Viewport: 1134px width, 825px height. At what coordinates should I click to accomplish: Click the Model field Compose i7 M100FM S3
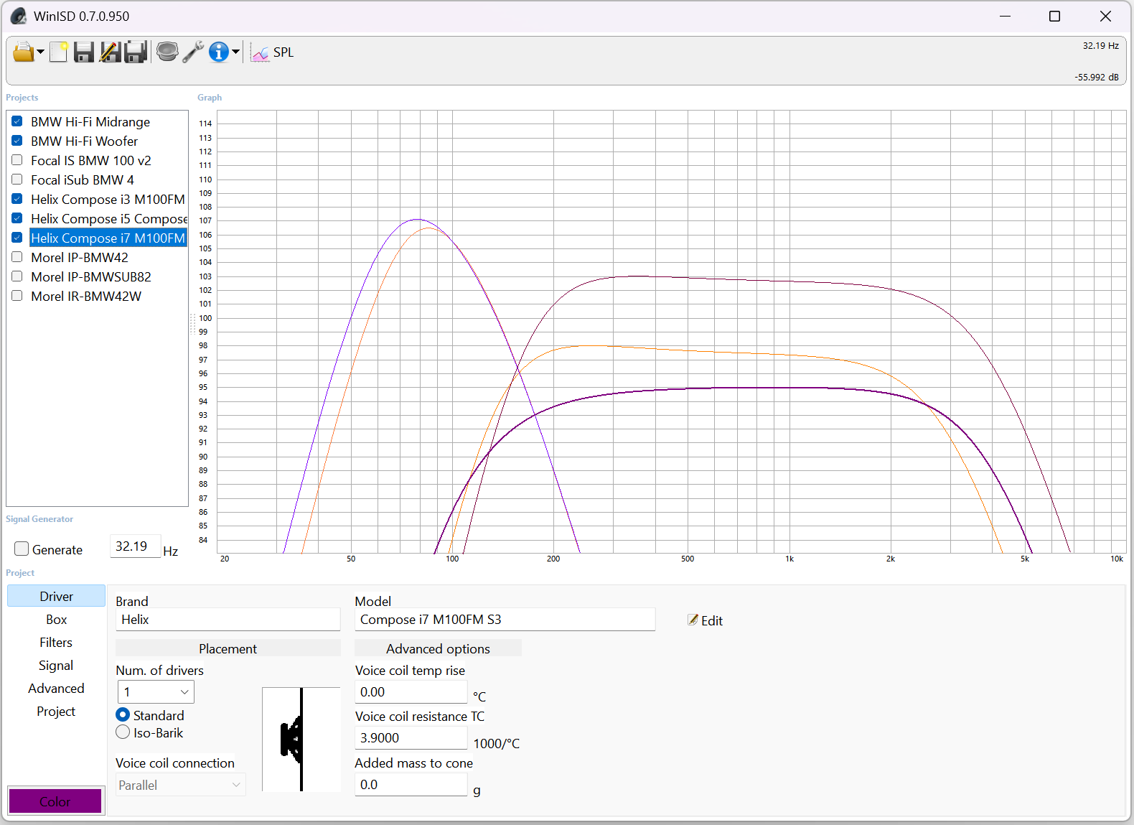coord(505,620)
